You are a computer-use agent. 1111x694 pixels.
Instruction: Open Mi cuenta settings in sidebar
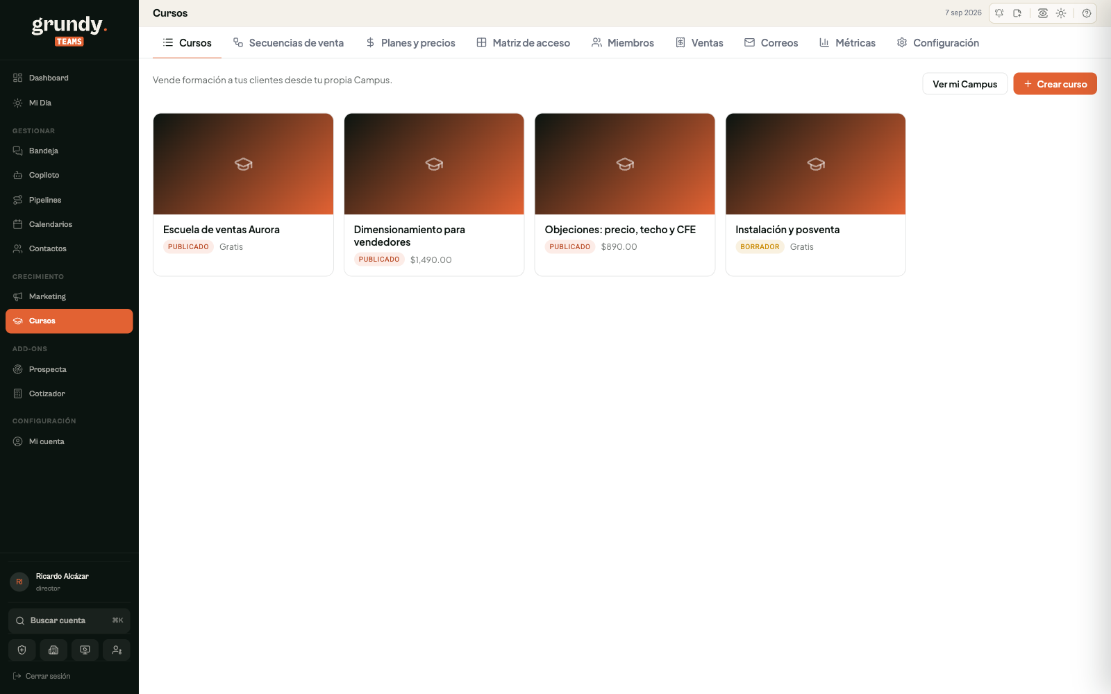pyautogui.click(x=69, y=441)
